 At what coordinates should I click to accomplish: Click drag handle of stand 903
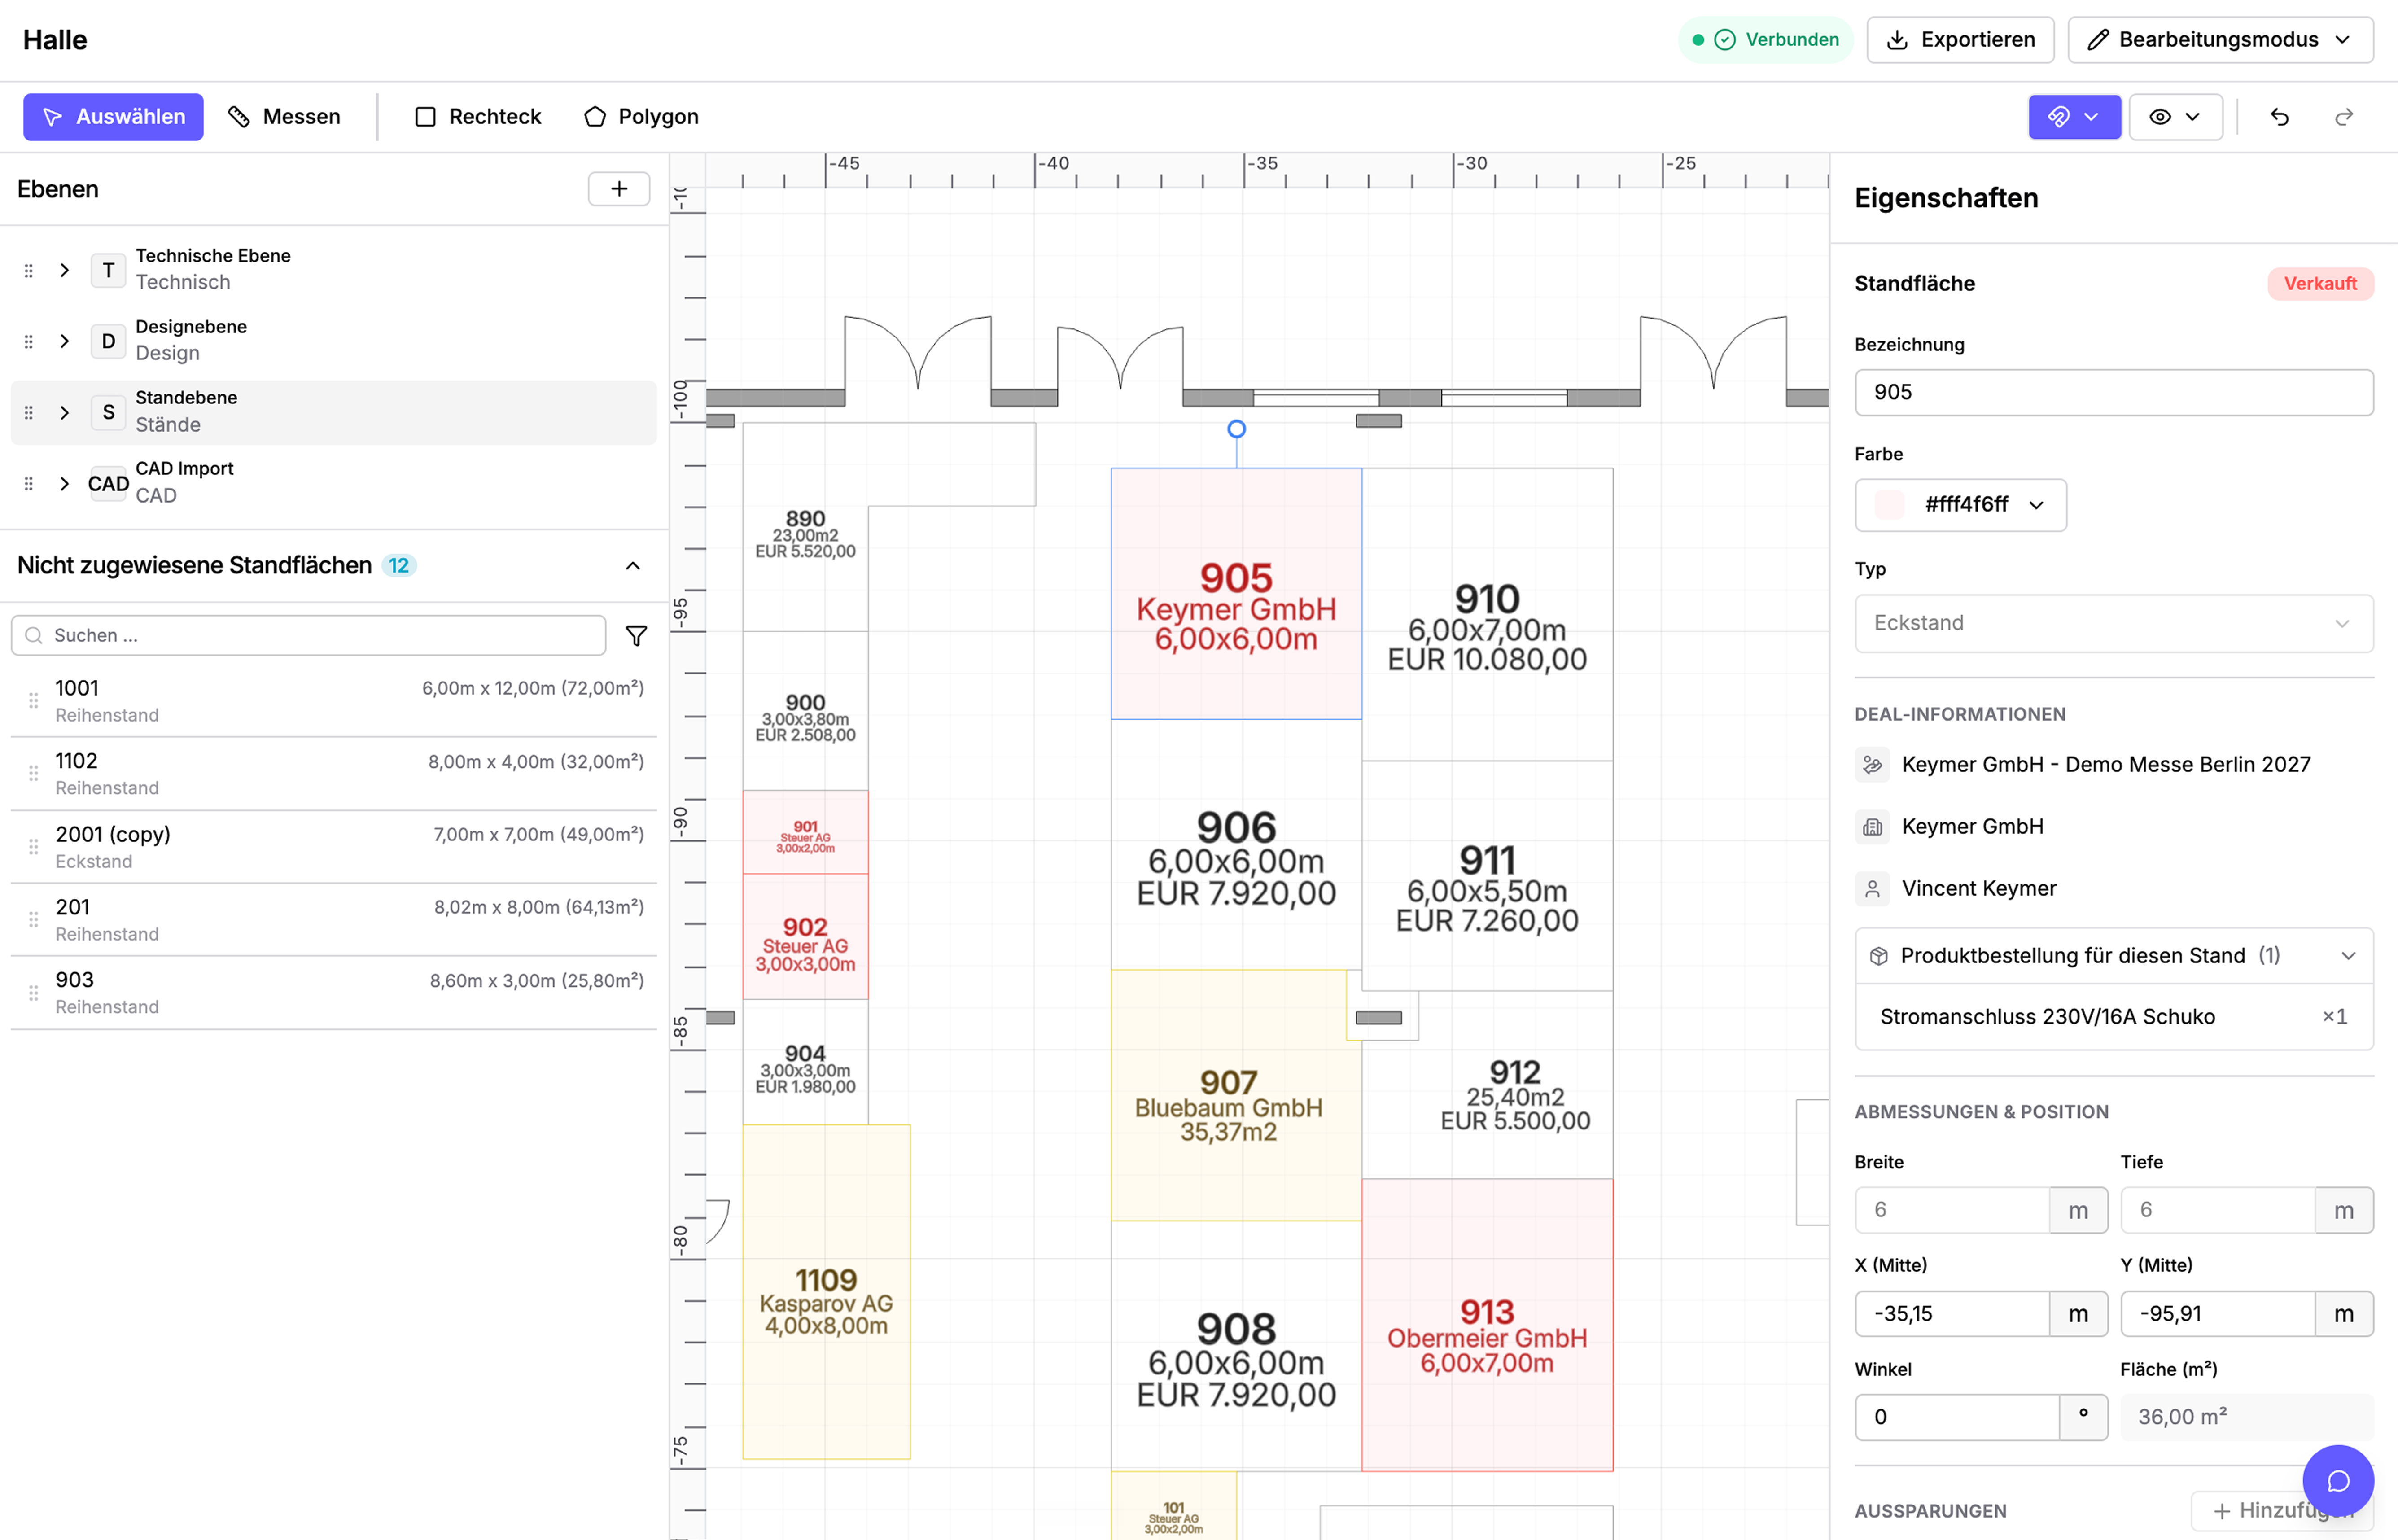[x=33, y=993]
